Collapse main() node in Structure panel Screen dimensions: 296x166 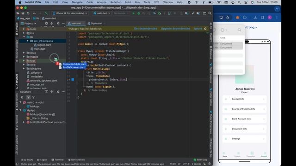coord(20,102)
